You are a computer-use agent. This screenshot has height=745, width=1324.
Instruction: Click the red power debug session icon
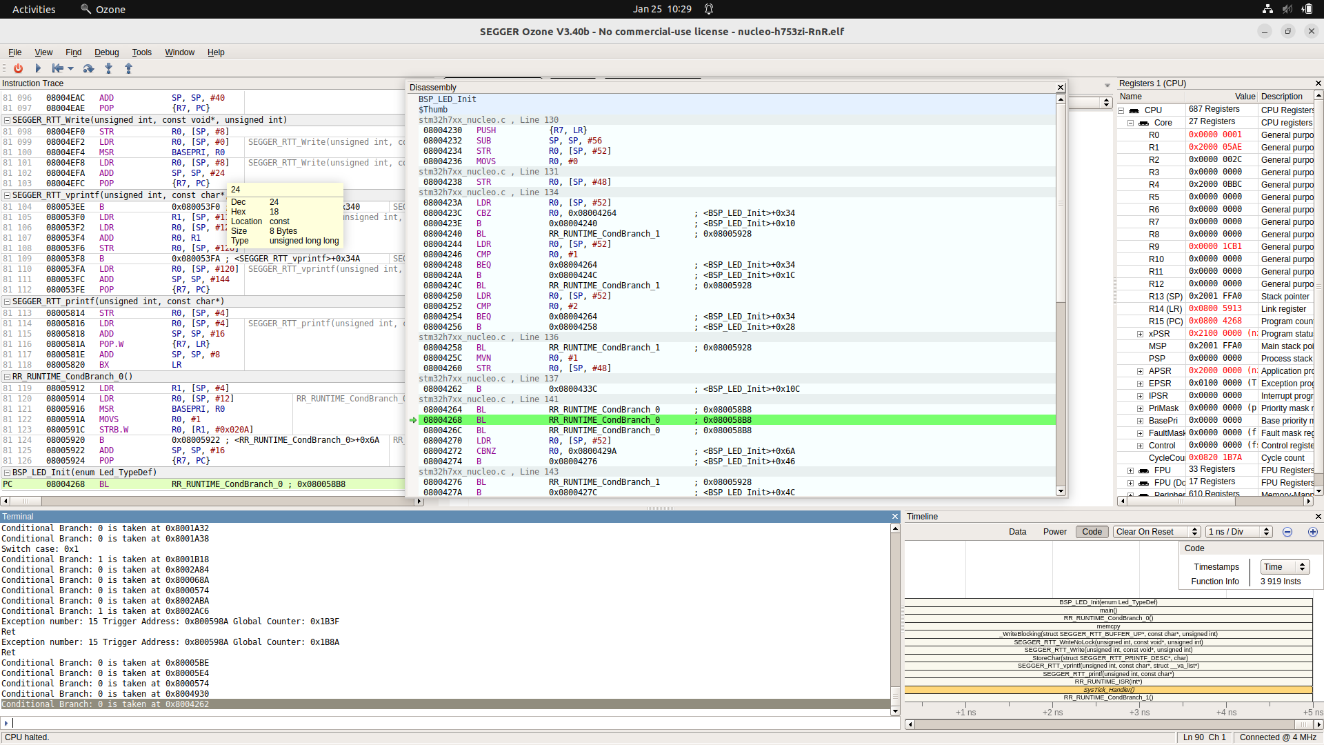(18, 68)
